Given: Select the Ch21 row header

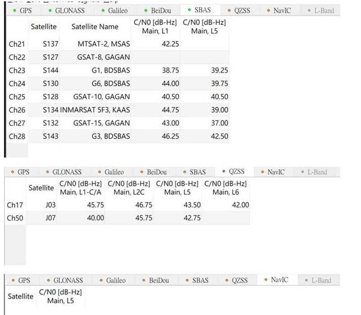Looking at the screenshot, I should 17,44.
